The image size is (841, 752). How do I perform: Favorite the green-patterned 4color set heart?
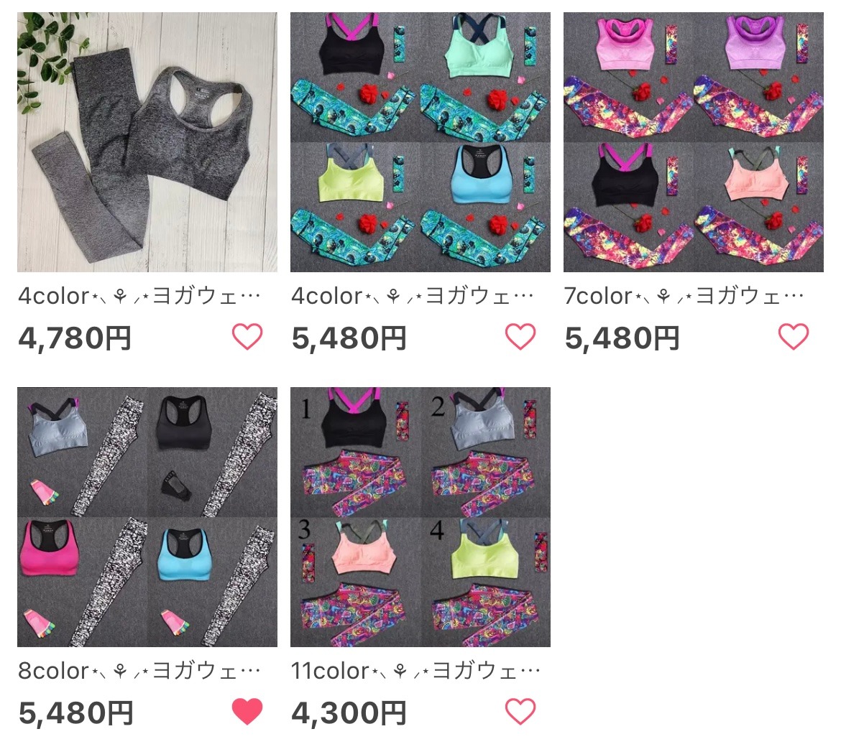click(x=520, y=337)
